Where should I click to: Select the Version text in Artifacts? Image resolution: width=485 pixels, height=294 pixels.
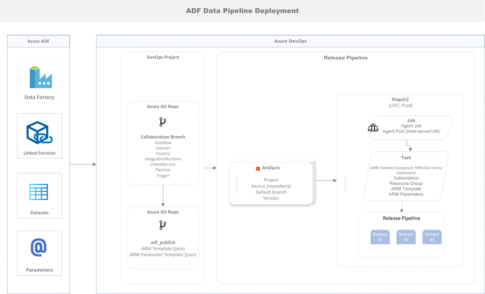(271, 198)
